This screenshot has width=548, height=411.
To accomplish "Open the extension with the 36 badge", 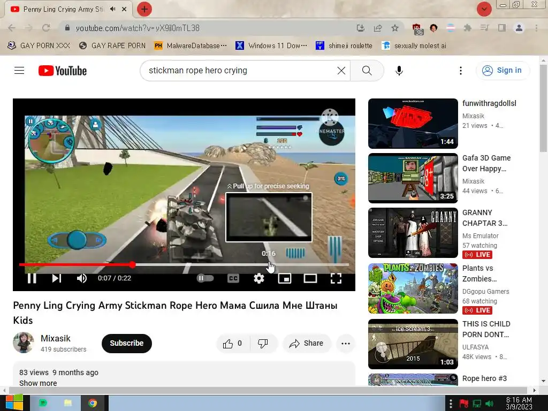I will point(417,29).
